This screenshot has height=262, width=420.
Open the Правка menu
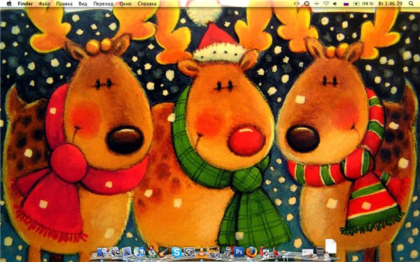tap(64, 4)
